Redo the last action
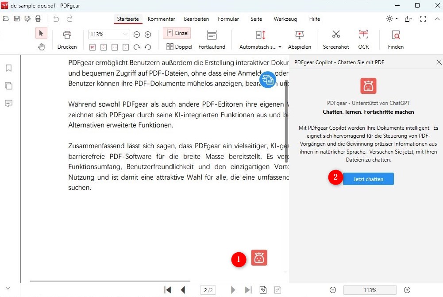Image resolution: width=443 pixels, height=297 pixels. [x=69, y=19]
